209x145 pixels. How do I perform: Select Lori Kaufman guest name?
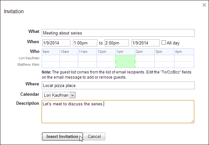pos(29,58)
